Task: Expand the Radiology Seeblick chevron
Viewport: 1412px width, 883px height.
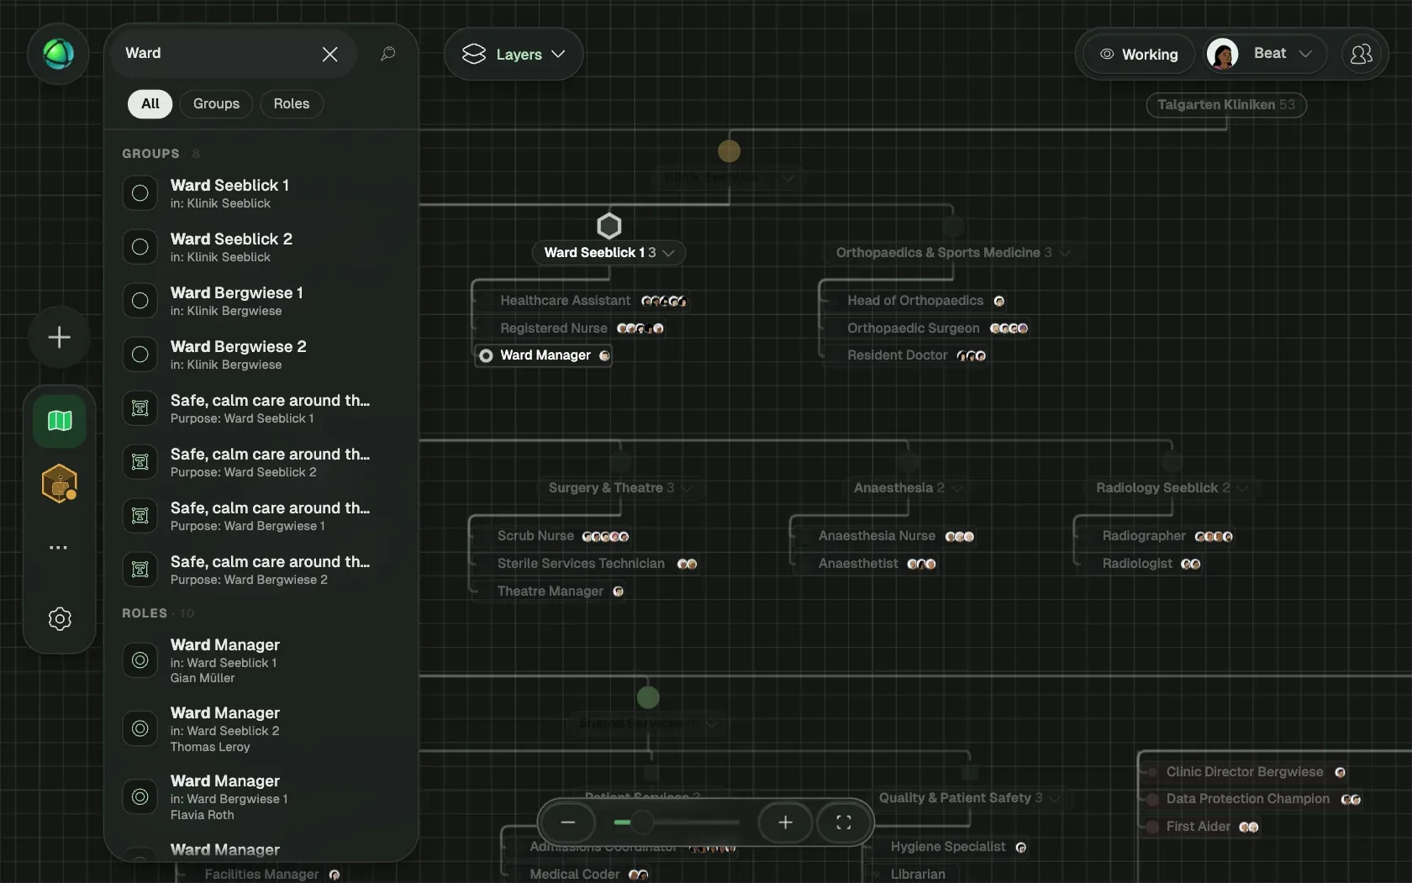Action: (x=1243, y=488)
